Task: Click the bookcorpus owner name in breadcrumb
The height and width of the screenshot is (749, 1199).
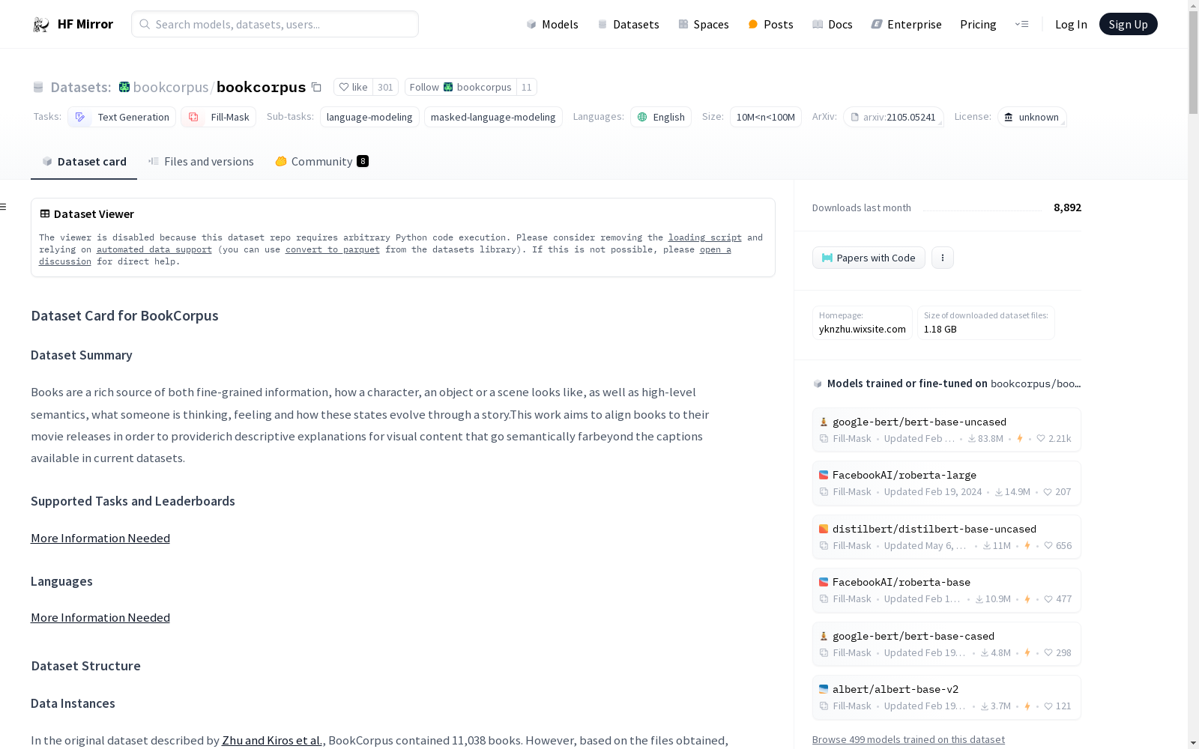Action: pos(171,87)
